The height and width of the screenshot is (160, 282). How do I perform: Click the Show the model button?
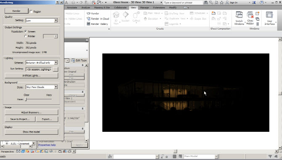coord(31,132)
